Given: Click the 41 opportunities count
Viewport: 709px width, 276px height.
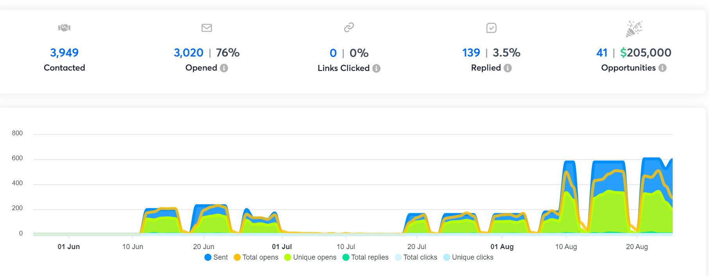Looking at the screenshot, I should [602, 53].
